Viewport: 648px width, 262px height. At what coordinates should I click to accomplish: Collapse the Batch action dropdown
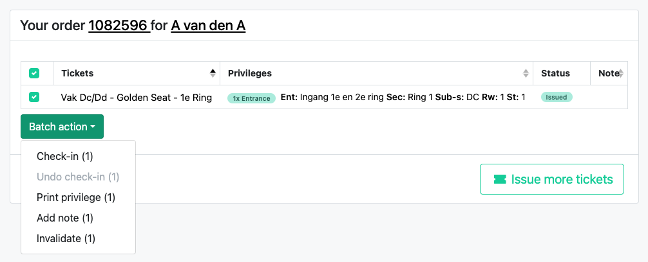click(62, 127)
